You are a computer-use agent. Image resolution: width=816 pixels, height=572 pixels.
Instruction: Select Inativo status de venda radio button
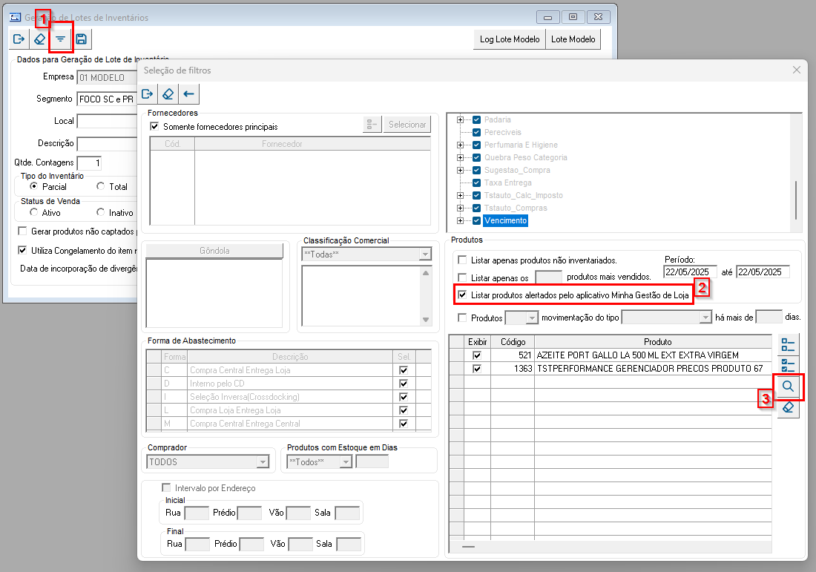coord(100,212)
